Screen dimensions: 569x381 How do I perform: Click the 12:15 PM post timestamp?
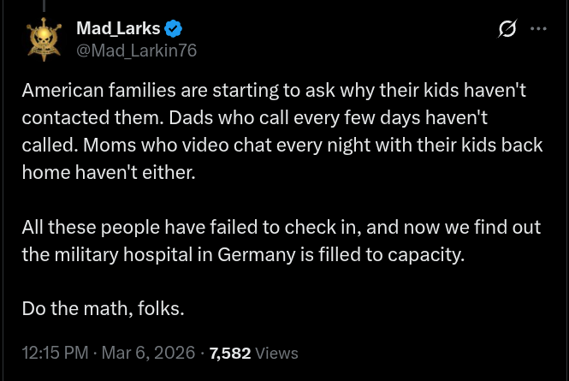coord(56,353)
